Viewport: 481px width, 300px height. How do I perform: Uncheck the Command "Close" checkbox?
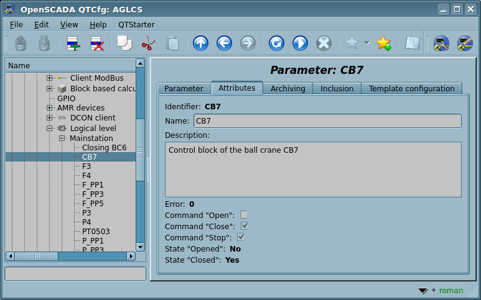(x=244, y=226)
